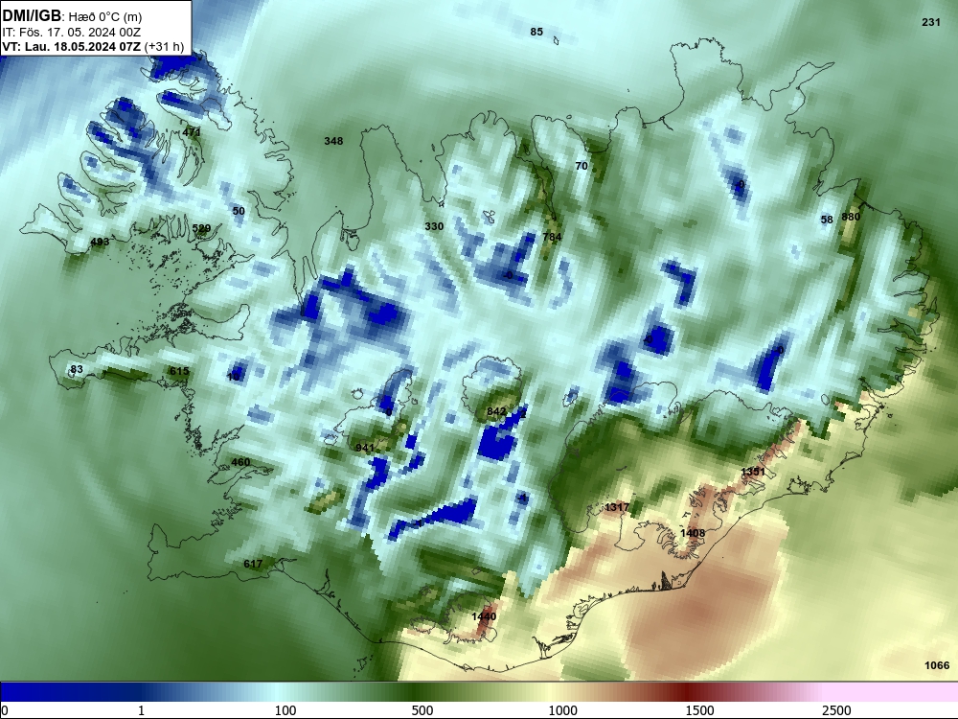Image resolution: width=958 pixels, height=719 pixels.
Task: Click the '(+31 h)' forecast offset text
Action: (165, 47)
